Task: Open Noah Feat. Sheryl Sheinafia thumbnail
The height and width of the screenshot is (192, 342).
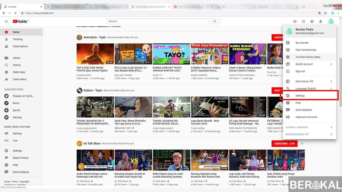Action: (133, 107)
